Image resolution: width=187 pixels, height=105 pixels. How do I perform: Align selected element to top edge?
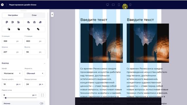point(7,22)
